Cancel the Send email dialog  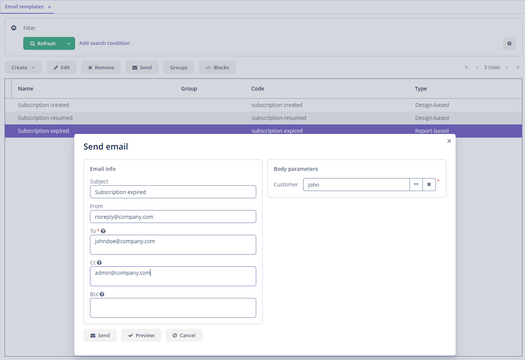click(184, 335)
